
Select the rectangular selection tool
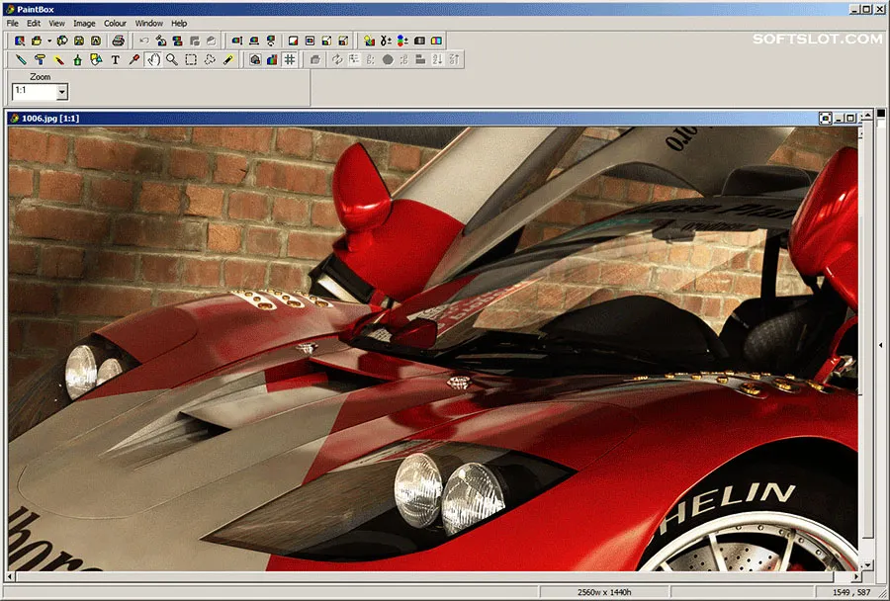pos(191,59)
